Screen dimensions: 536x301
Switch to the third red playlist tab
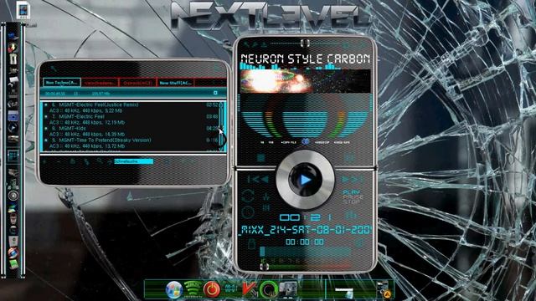click(137, 83)
